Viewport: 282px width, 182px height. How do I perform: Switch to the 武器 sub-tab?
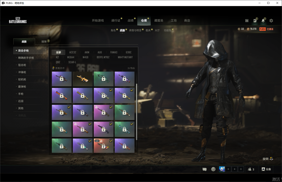click(x=122, y=30)
